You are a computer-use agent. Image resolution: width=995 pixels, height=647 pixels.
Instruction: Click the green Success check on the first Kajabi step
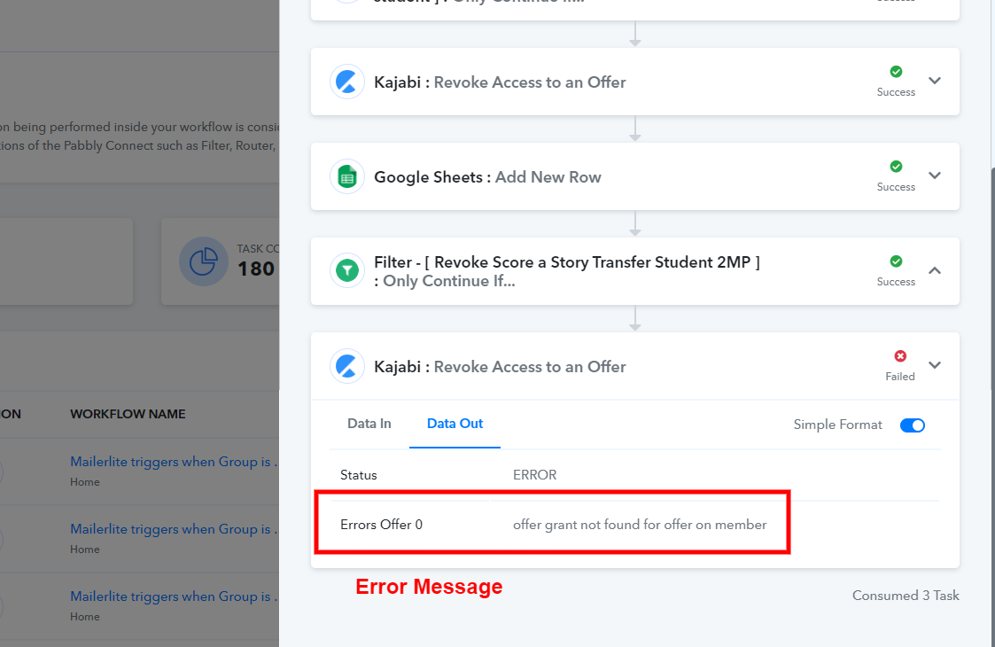(x=896, y=72)
